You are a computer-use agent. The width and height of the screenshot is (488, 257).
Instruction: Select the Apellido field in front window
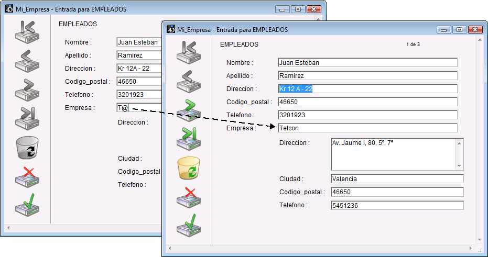tap(367, 75)
